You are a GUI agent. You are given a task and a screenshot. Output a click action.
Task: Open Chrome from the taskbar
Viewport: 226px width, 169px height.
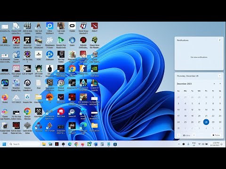point(76,144)
